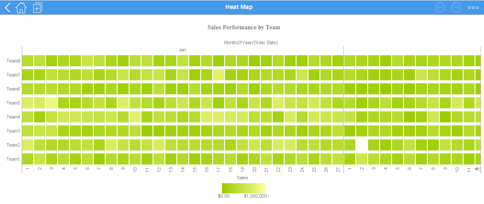Click Team5's Jan day 3 pale cell
Screen dimensions: 484x204
52,103
